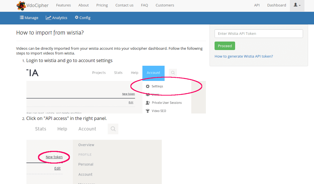This screenshot has height=184, width=314.
Task: Open the Manage section
Action: [29, 18]
